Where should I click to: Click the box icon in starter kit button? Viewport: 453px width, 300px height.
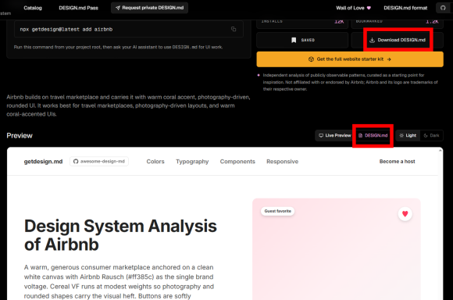coord(311,59)
